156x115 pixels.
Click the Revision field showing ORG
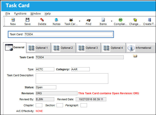56,93
